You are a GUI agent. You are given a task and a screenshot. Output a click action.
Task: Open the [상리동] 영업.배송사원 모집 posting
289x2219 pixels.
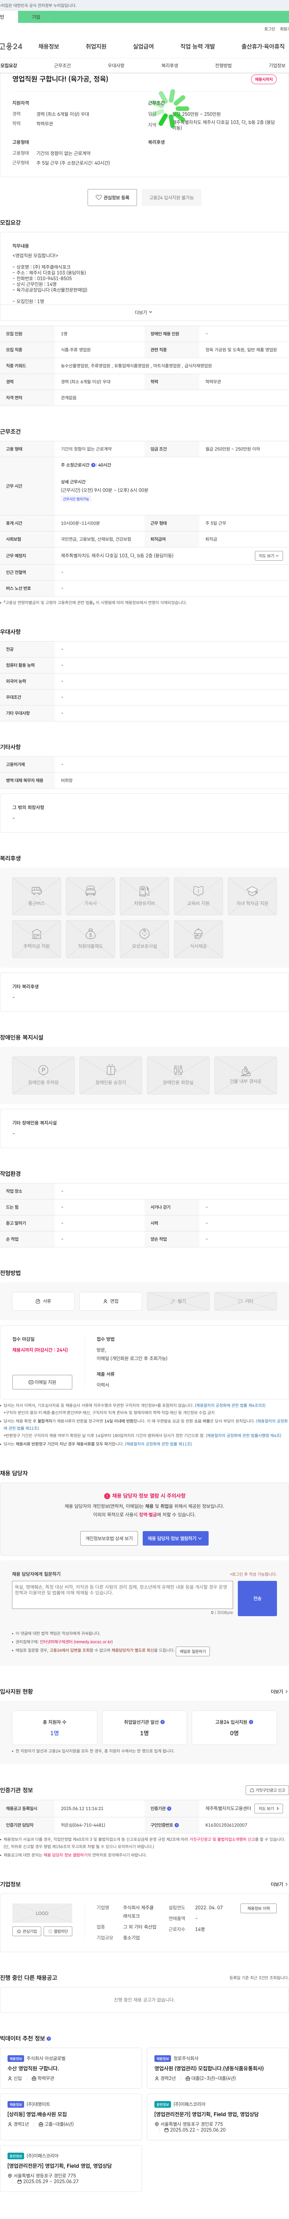coord(37,2114)
